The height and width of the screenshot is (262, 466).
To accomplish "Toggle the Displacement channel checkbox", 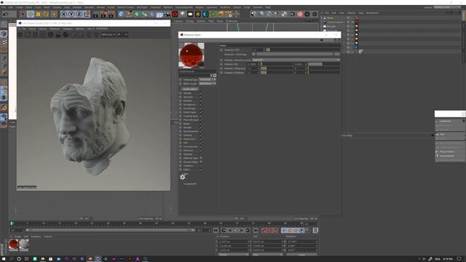I will (201, 131).
